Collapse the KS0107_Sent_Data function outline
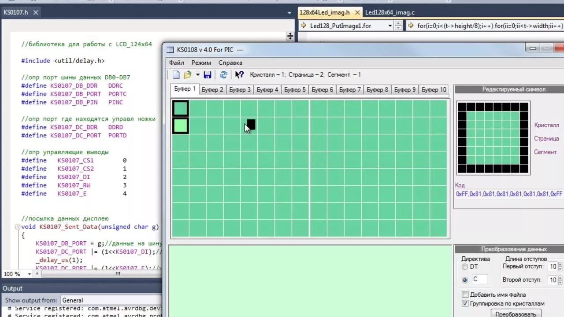 [x=18, y=227]
